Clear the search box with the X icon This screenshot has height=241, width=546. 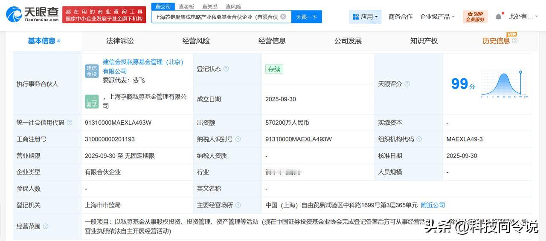coord(283,17)
